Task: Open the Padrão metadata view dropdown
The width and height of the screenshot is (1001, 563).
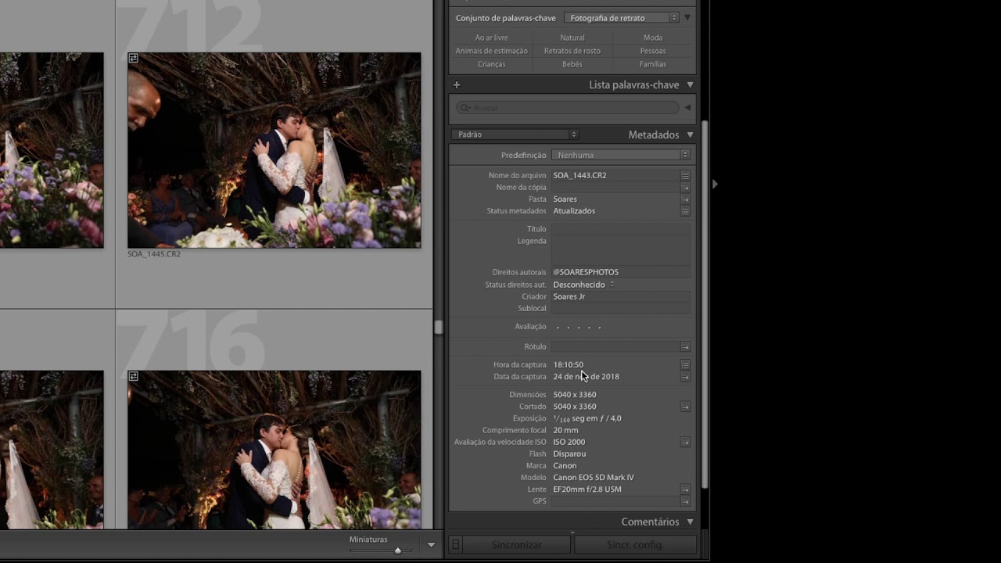Action: (x=515, y=134)
